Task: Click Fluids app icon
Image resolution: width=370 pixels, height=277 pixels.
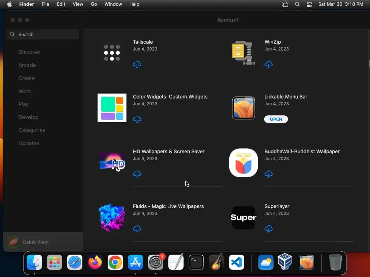Action: 112,217
